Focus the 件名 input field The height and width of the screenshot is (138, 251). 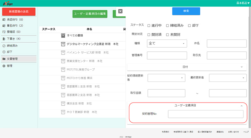227,43
